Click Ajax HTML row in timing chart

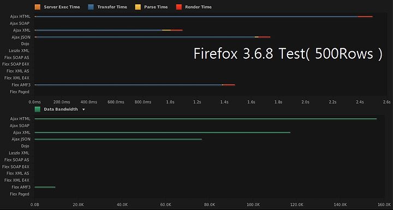coord(20,16)
